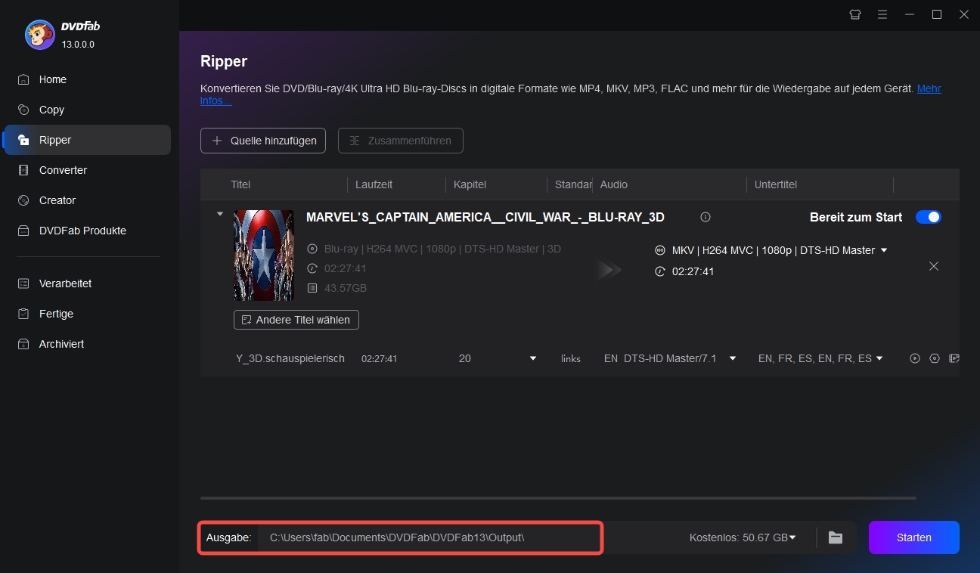Click the MARVEL'S_CAPTAIN_AMERICA title text
The height and width of the screenshot is (573, 980).
(485, 217)
